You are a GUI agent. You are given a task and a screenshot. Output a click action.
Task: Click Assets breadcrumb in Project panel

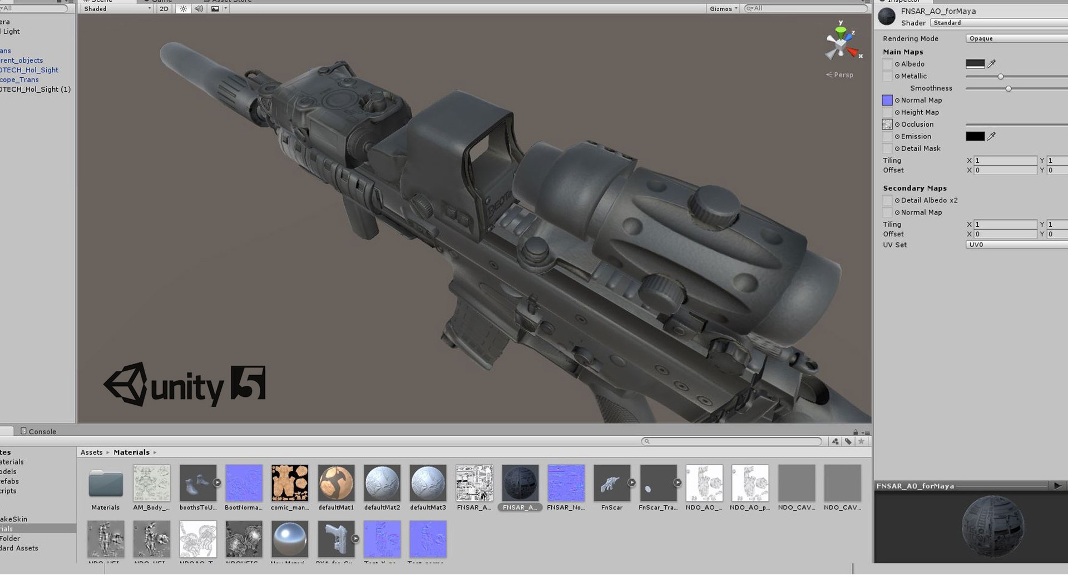click(91, 452)
